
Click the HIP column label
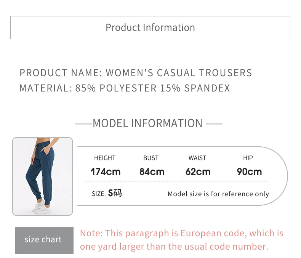click(248, 158)
